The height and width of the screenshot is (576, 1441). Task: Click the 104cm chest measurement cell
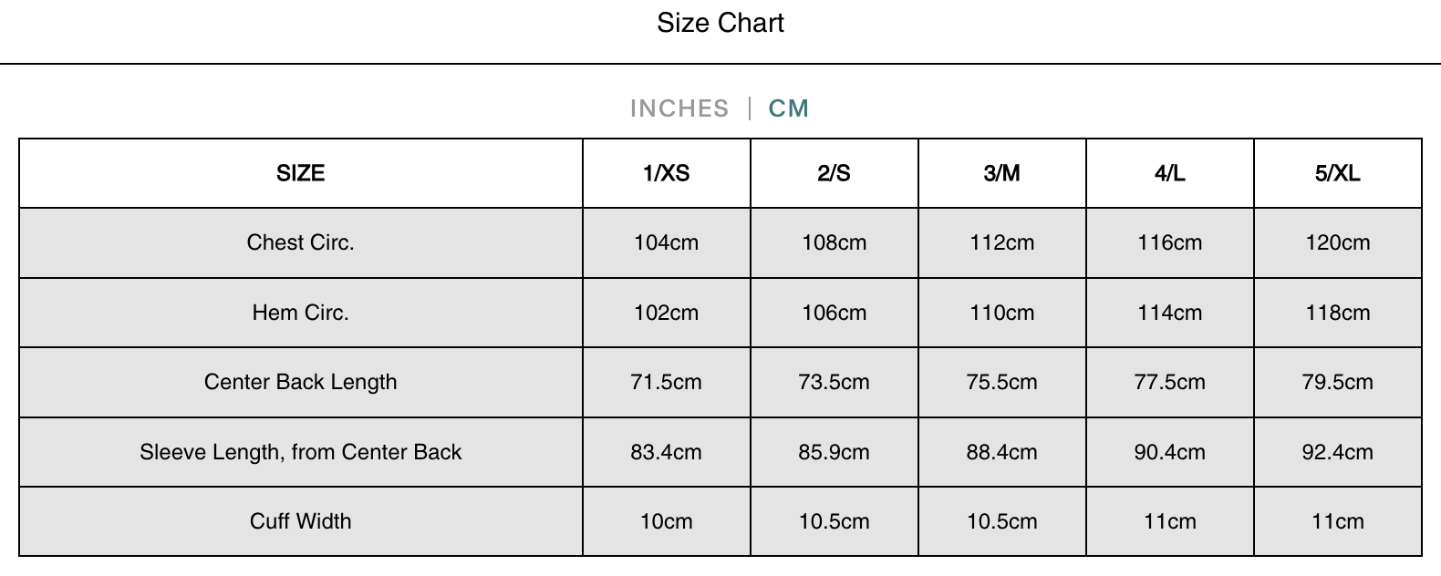coord(666,242)
